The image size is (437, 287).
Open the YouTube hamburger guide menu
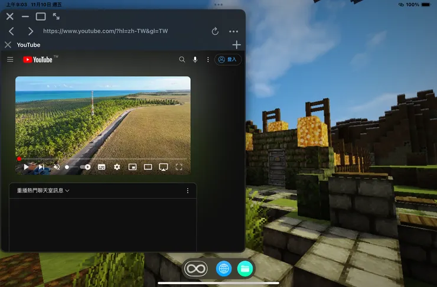tap(10, 60)
